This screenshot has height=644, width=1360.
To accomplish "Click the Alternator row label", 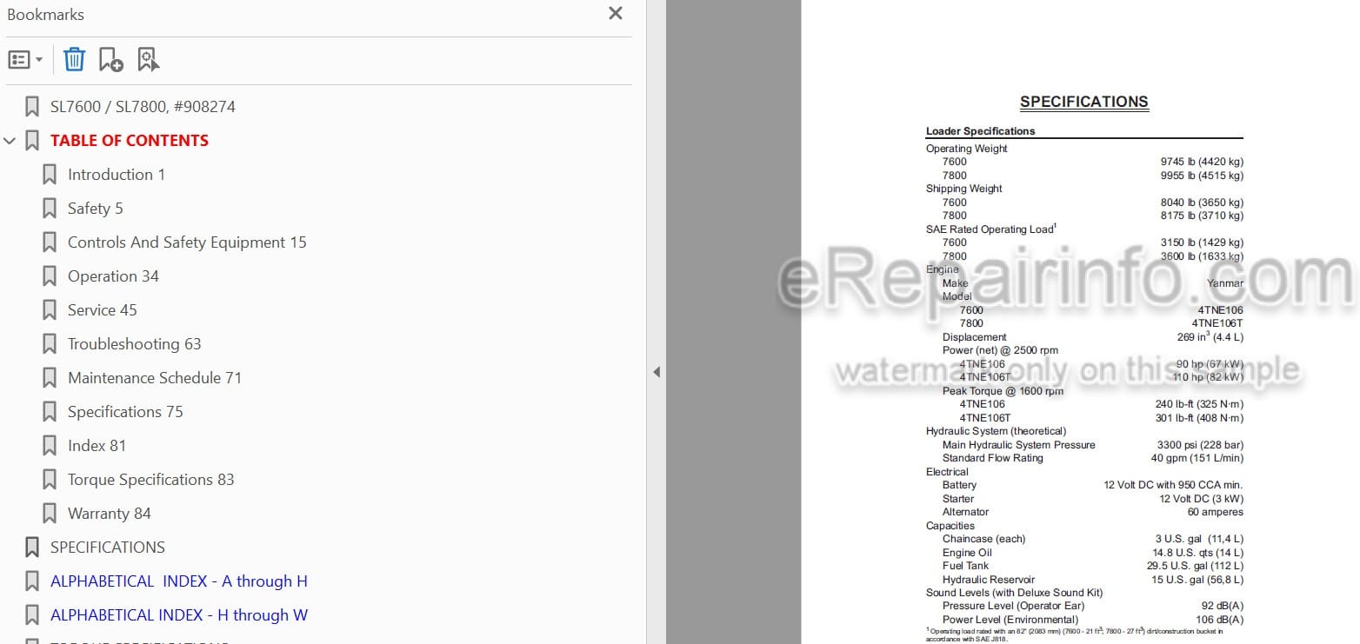I will 965,512.
